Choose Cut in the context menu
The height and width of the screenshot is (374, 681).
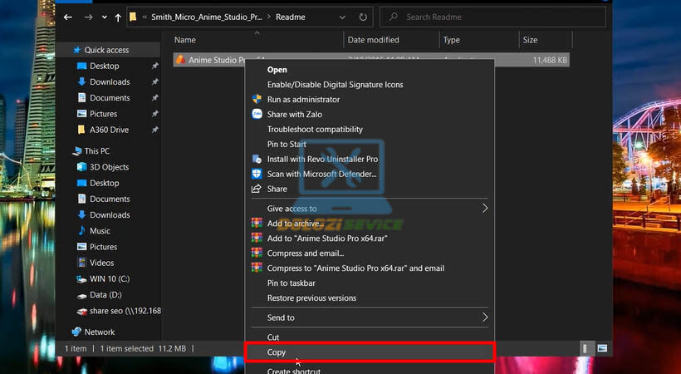(273, 337)
